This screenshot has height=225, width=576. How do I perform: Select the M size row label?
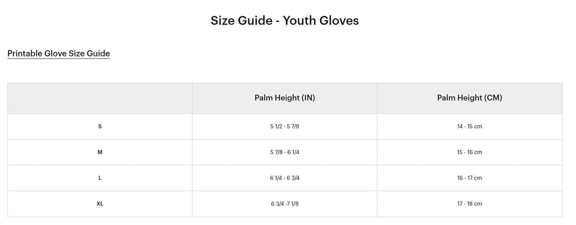[100, 152]
